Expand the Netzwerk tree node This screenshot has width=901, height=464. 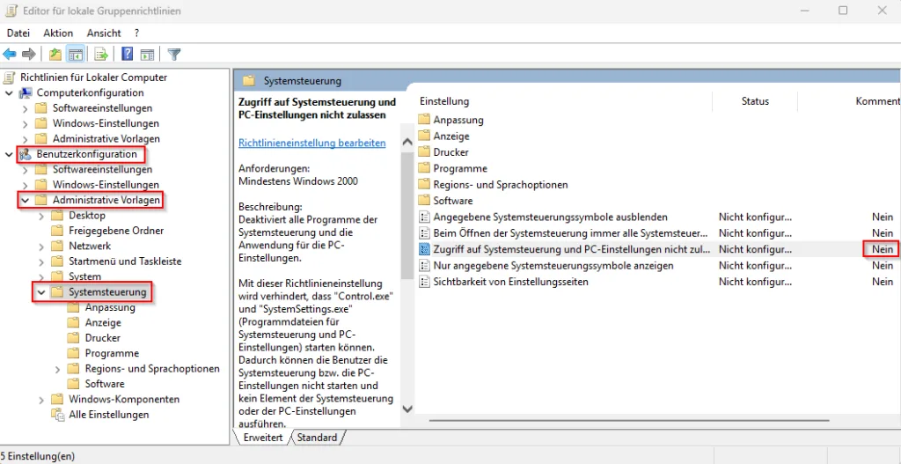pos(41,246)
